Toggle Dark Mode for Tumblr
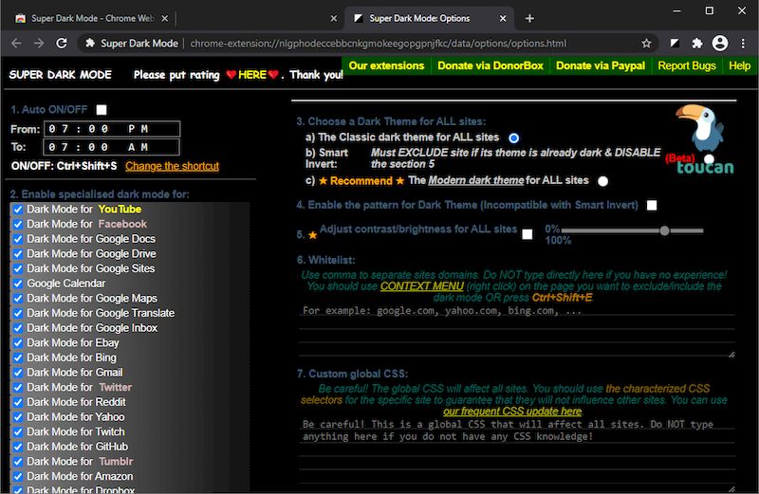 point(18,462)
